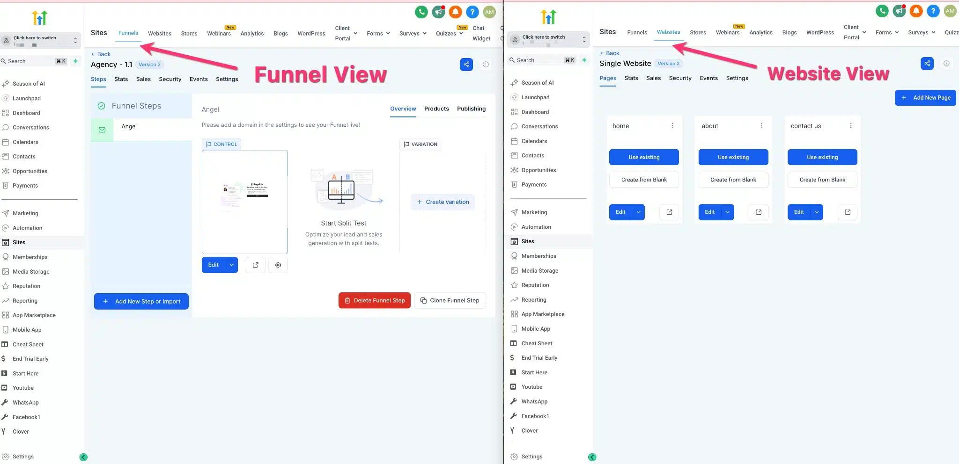Click the info icon beside Agency - 1.1 share button
This screenshot has width=959, height=464.
pos(486,65)
